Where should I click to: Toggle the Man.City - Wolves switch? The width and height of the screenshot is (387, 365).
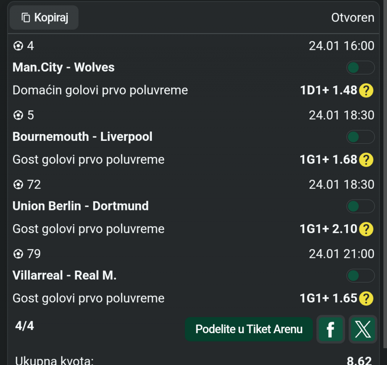[360, 68]
